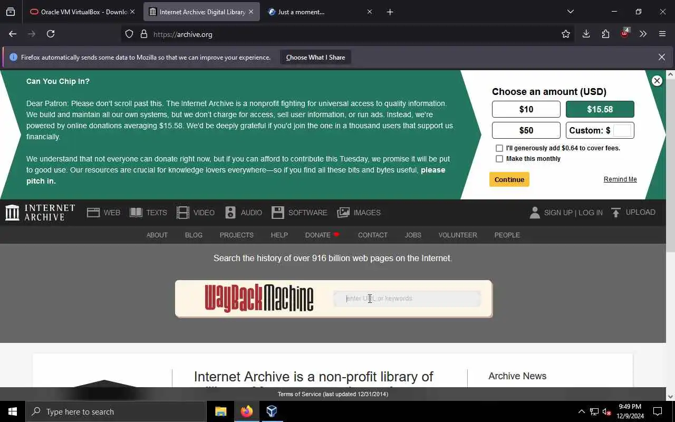This screenshot has height=422, width=675.
Task: Dismiss the Firefox data notification bar
Action: (x=661, y=57)
